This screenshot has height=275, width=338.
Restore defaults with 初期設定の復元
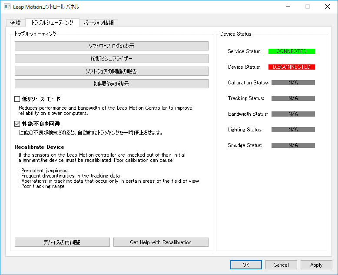(112, 84)
